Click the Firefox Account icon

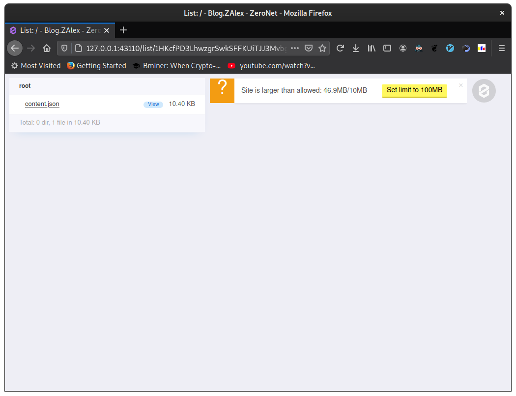coord(403,48)
